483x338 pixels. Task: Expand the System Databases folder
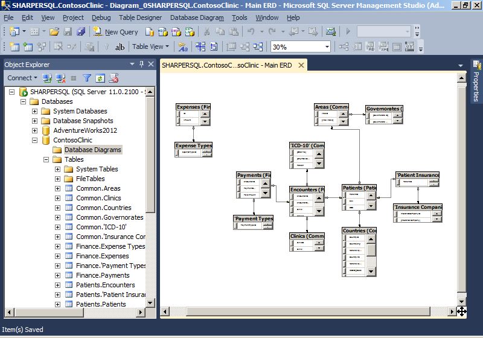coord(35,111)
